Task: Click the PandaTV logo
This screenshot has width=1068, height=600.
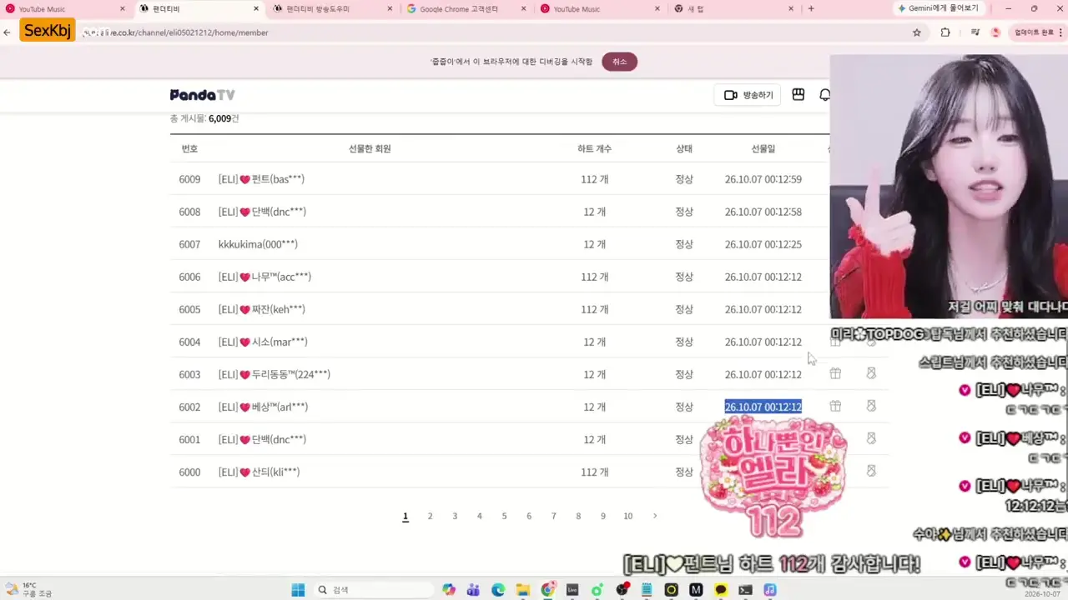Action: click(203, 95)
